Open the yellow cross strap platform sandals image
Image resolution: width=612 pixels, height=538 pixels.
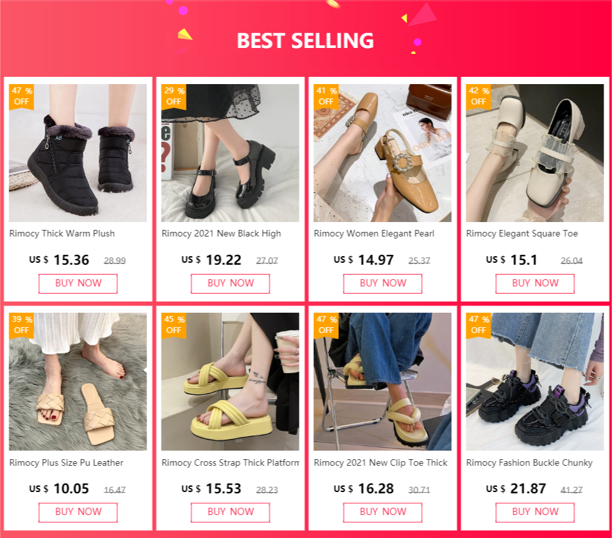coord(230,382)
